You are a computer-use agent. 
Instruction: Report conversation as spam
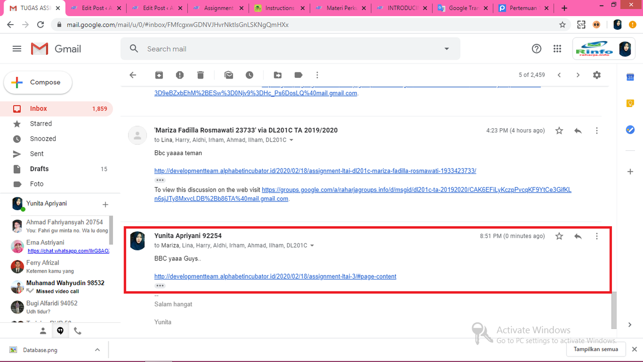180,75
